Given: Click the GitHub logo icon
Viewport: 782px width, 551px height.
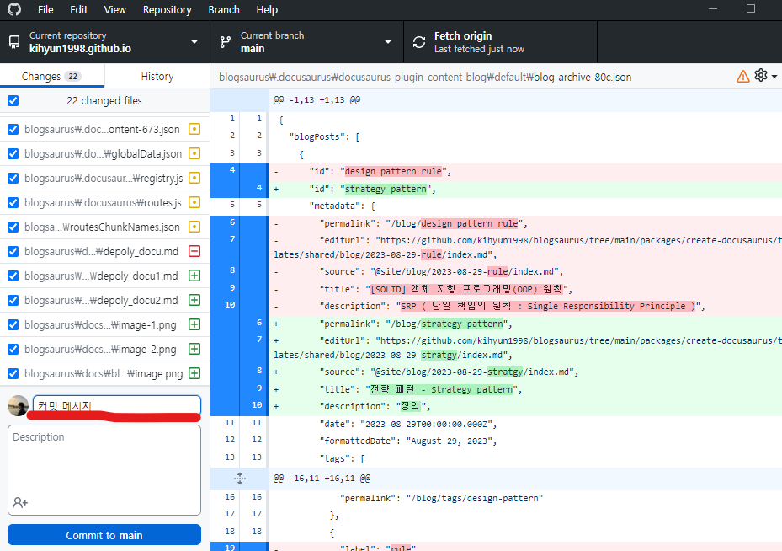Looking at the screenshot, I should pos(14,9).
